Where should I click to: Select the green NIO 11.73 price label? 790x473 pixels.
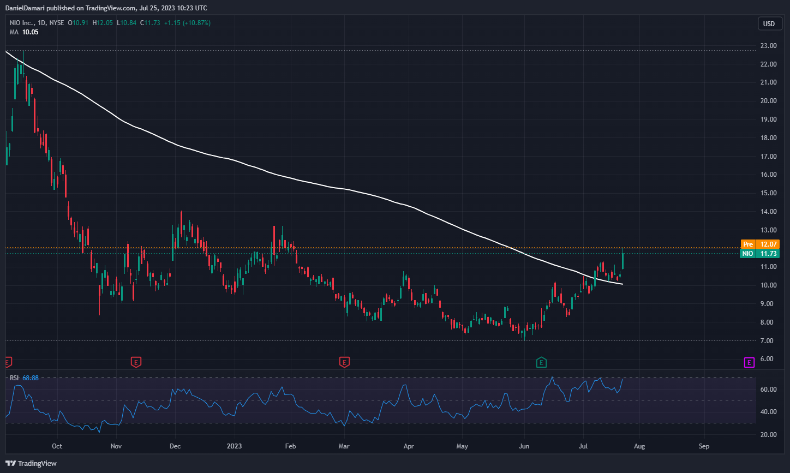pos(760,253)
